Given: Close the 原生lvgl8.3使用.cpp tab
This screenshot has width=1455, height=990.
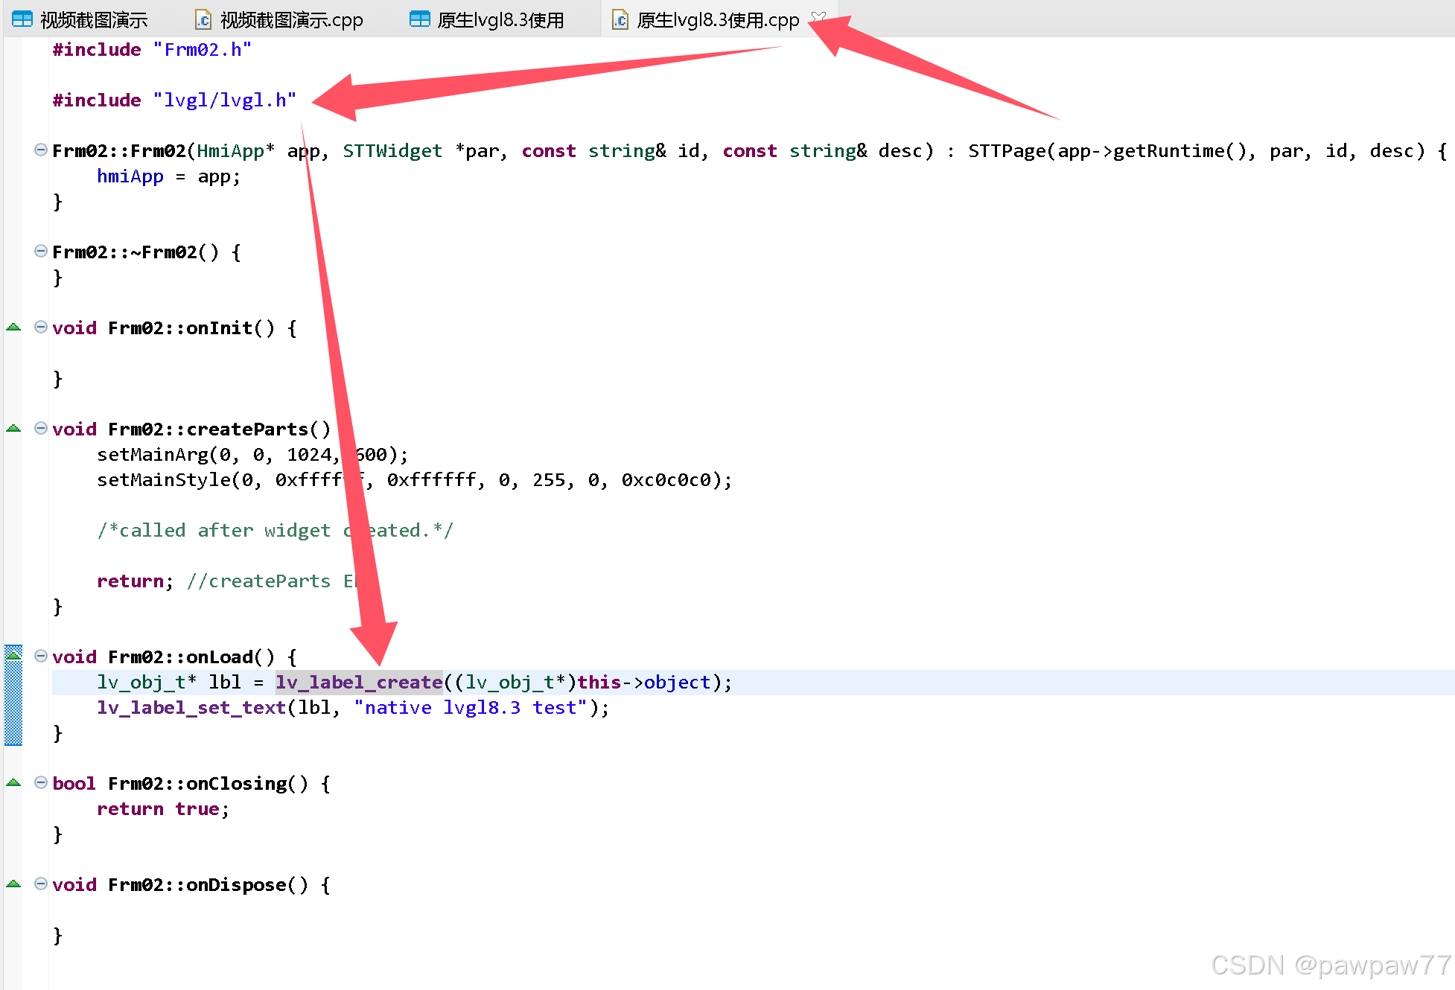Looking at the screenshot, I should [x=818, y=17].
